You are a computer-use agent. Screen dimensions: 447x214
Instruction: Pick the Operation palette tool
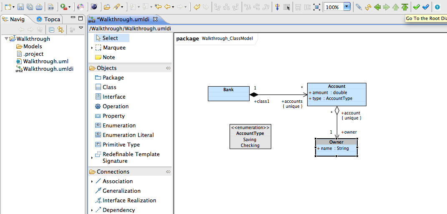click(x=112, y=106)
